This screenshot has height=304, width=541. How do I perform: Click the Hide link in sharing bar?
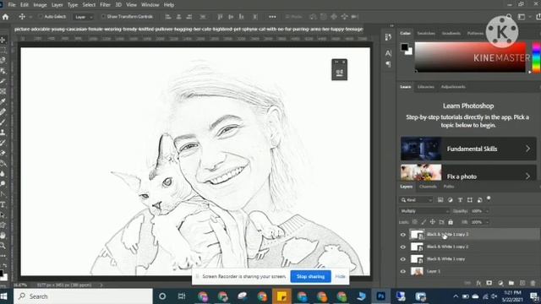[340, 276]
